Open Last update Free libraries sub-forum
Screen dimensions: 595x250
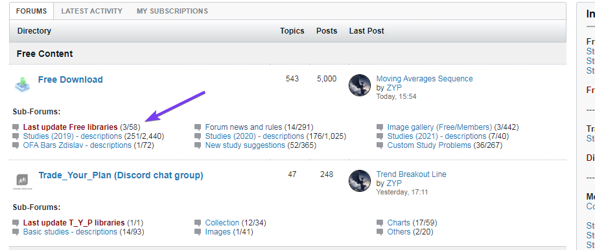click(70, 127)
